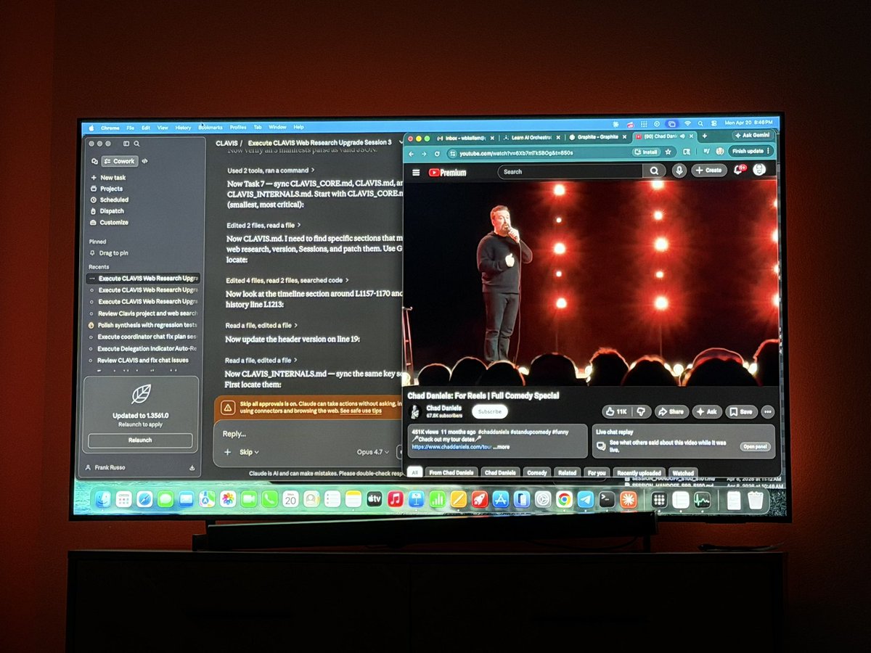Subscribe to Chad Daniels channel
Image resolution: width=871 pixels, height=653 pixels.
488,411
